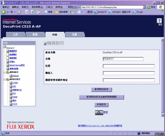Collapse the 連接埠設定 tree node
Screen dimensions: 165x136
click(x=5, y=73)
